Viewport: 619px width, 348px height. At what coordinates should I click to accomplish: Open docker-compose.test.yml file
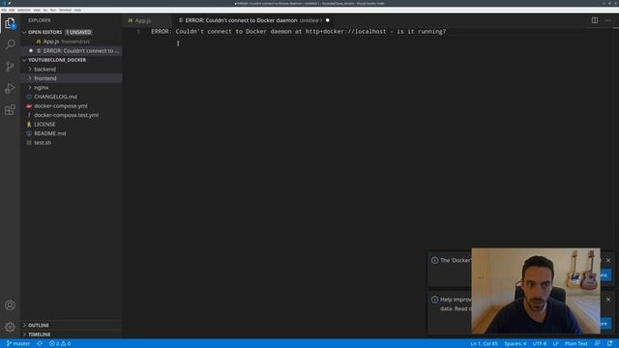(x=71, y=115)
